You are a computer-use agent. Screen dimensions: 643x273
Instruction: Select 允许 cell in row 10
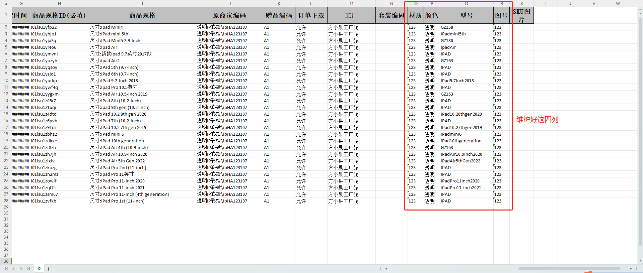pos(311,81)
